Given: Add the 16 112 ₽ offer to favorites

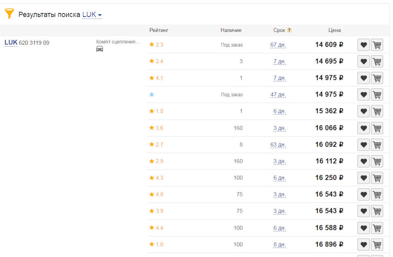Looking at the screenshot, I should click(364, 161).
